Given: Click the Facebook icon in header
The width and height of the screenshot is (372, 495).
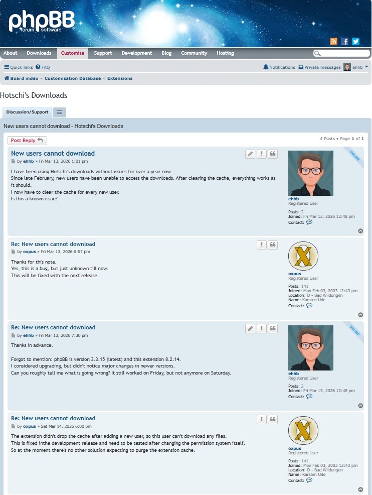Looking at the screenshot, I should pos(344,42).
